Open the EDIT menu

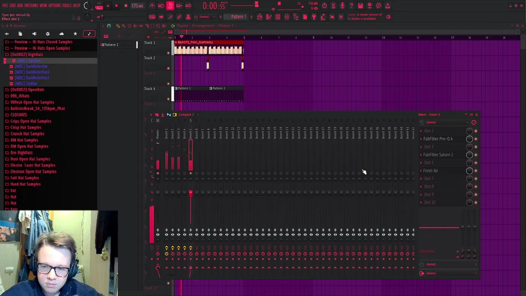tap(13, 6)
